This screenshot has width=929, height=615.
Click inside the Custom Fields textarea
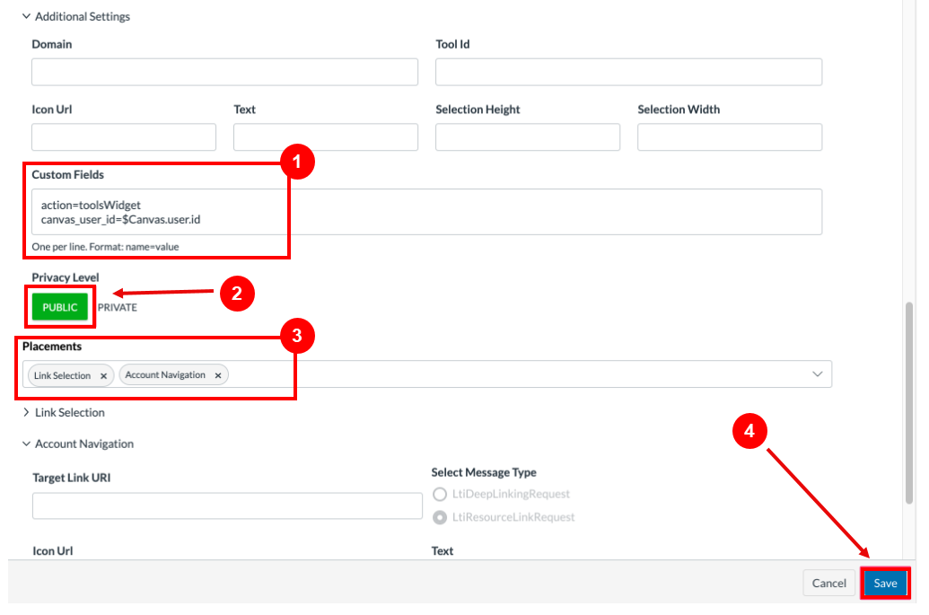coord(431,212)
